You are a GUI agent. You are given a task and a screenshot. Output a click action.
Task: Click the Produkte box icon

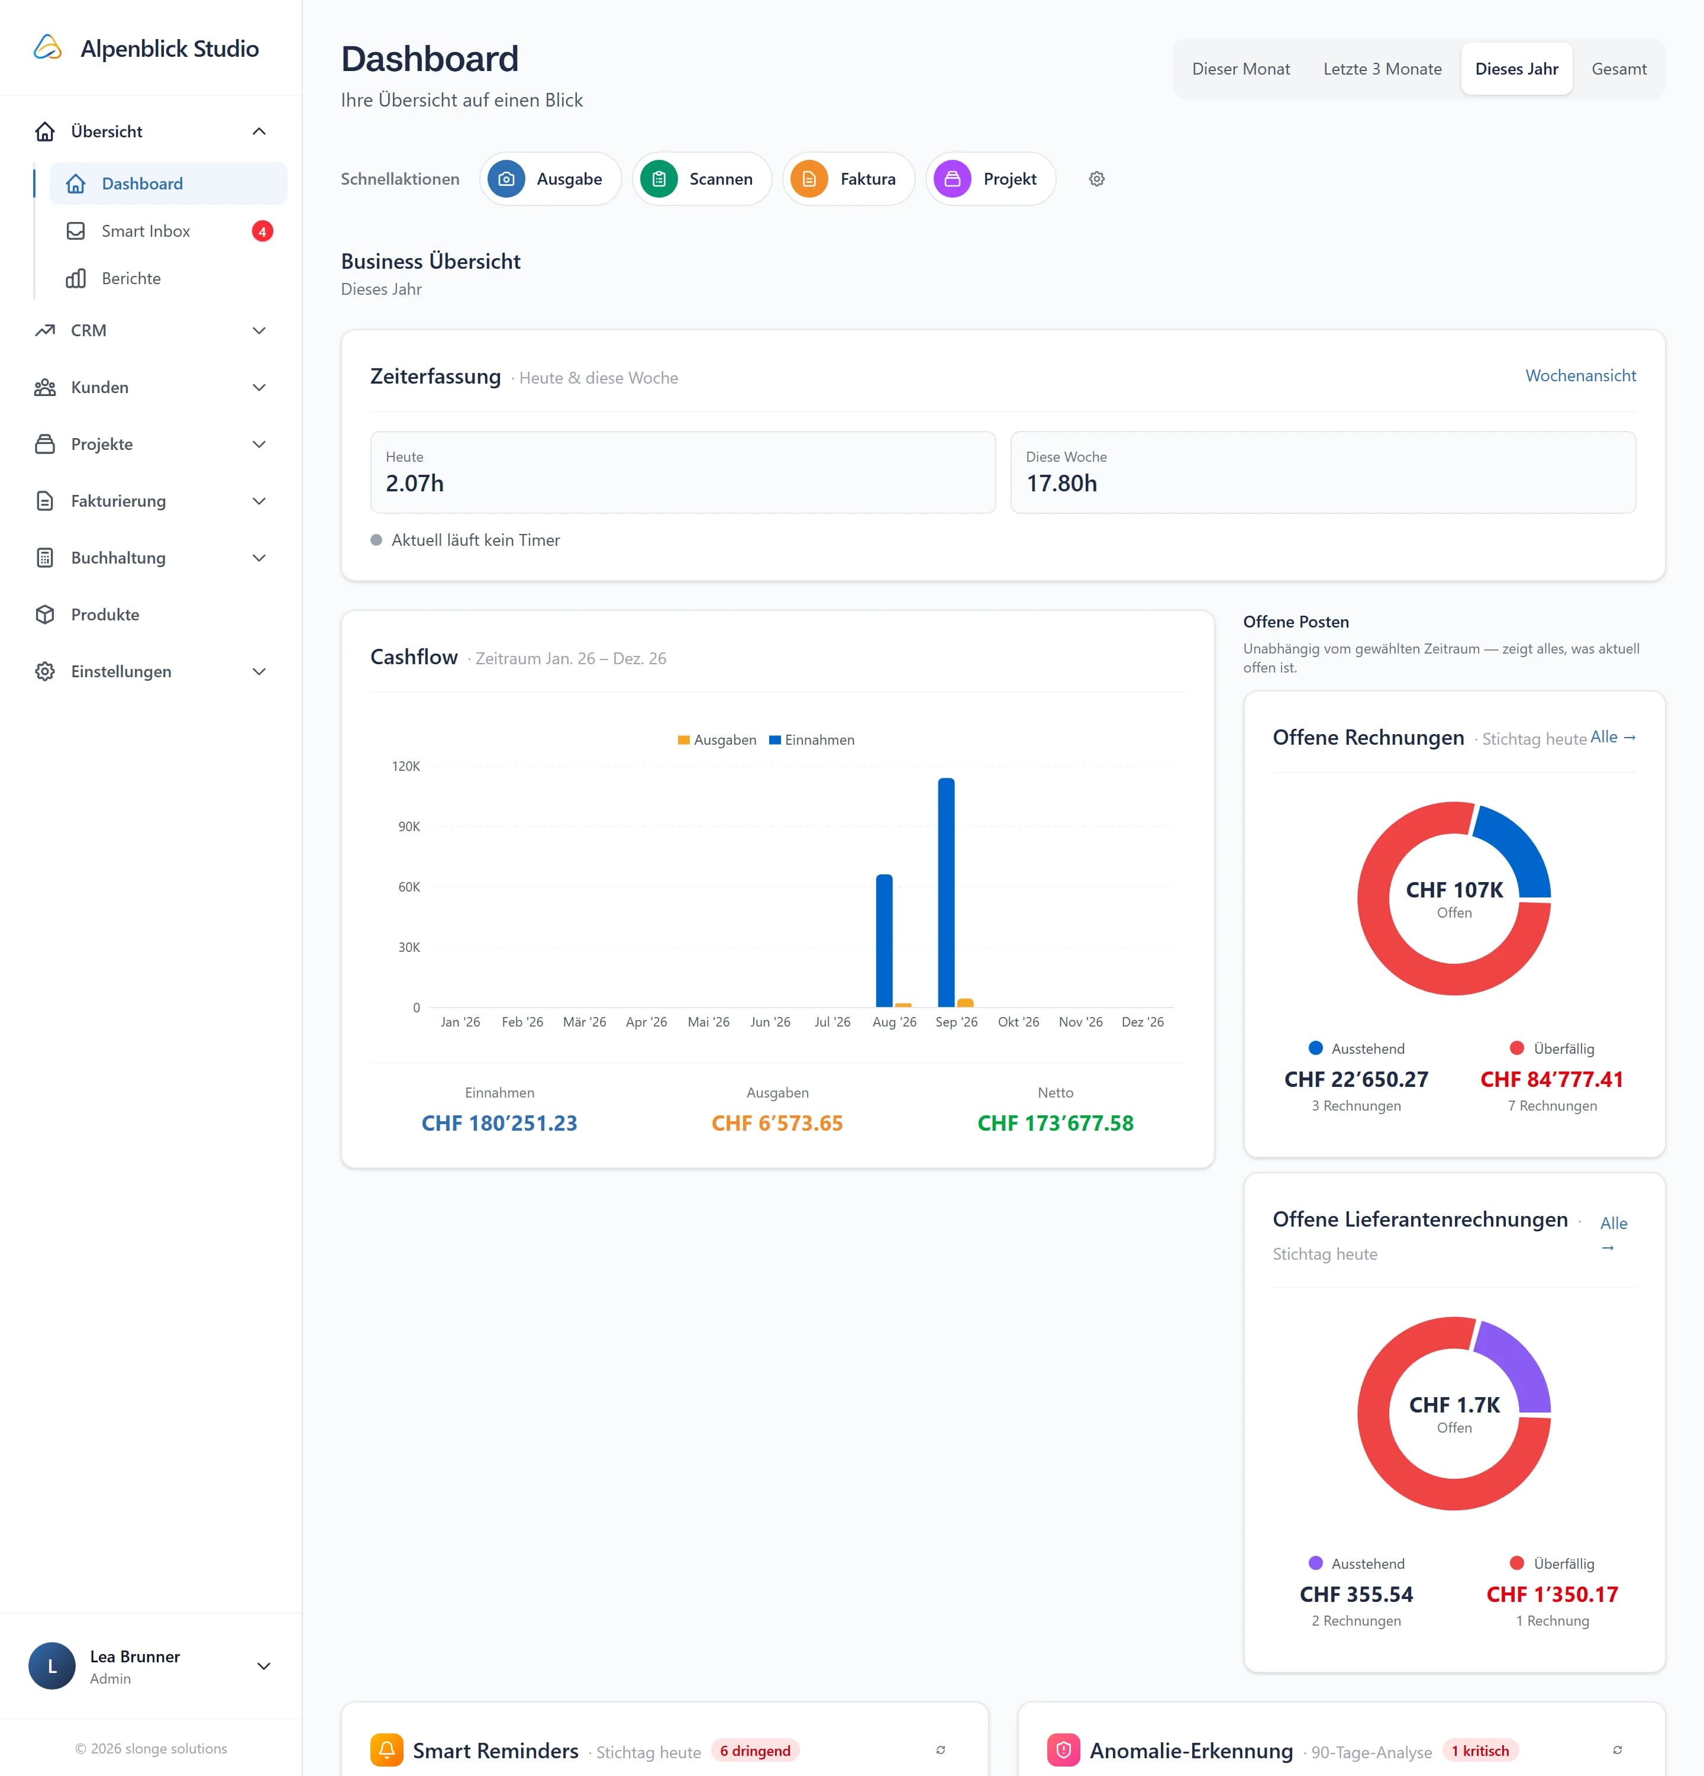(x=46, y=614)
